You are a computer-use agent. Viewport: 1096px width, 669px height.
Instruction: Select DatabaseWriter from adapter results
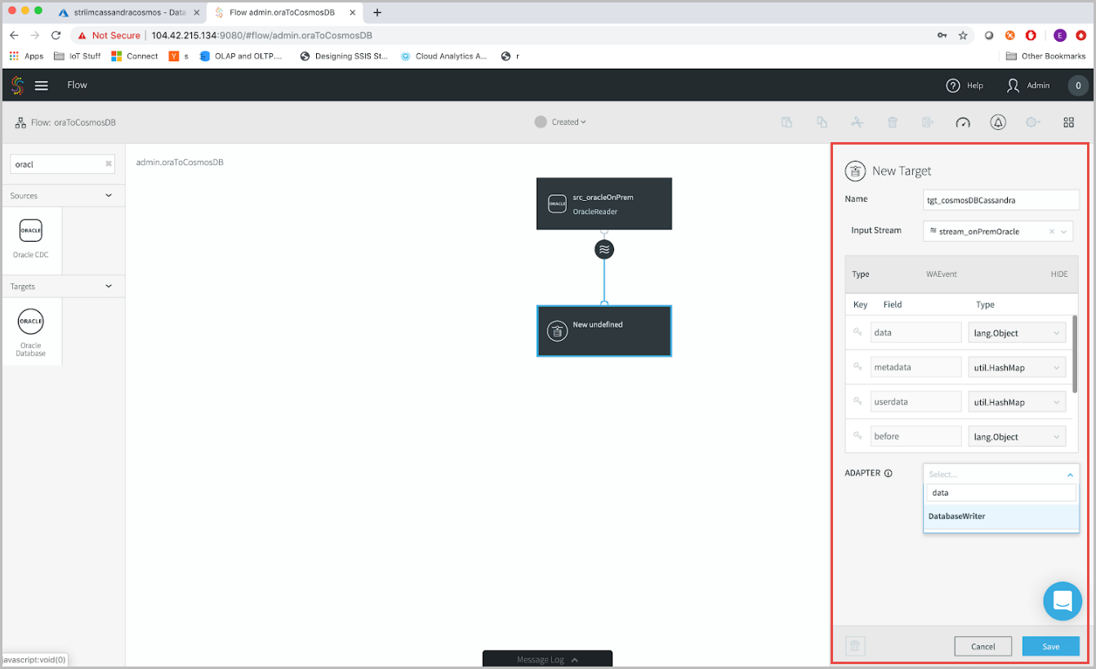click(x=956, y=515)
